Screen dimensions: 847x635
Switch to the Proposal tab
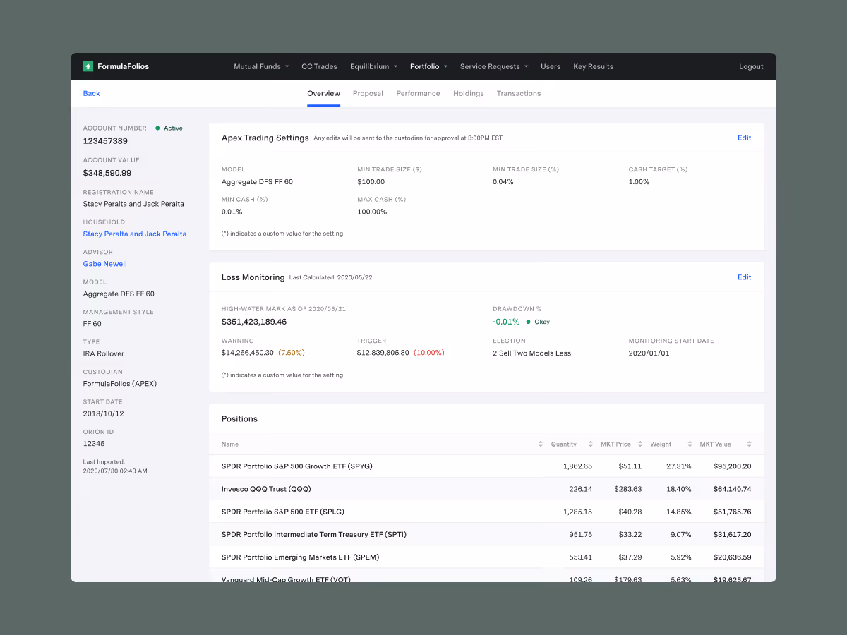point(368,93)
